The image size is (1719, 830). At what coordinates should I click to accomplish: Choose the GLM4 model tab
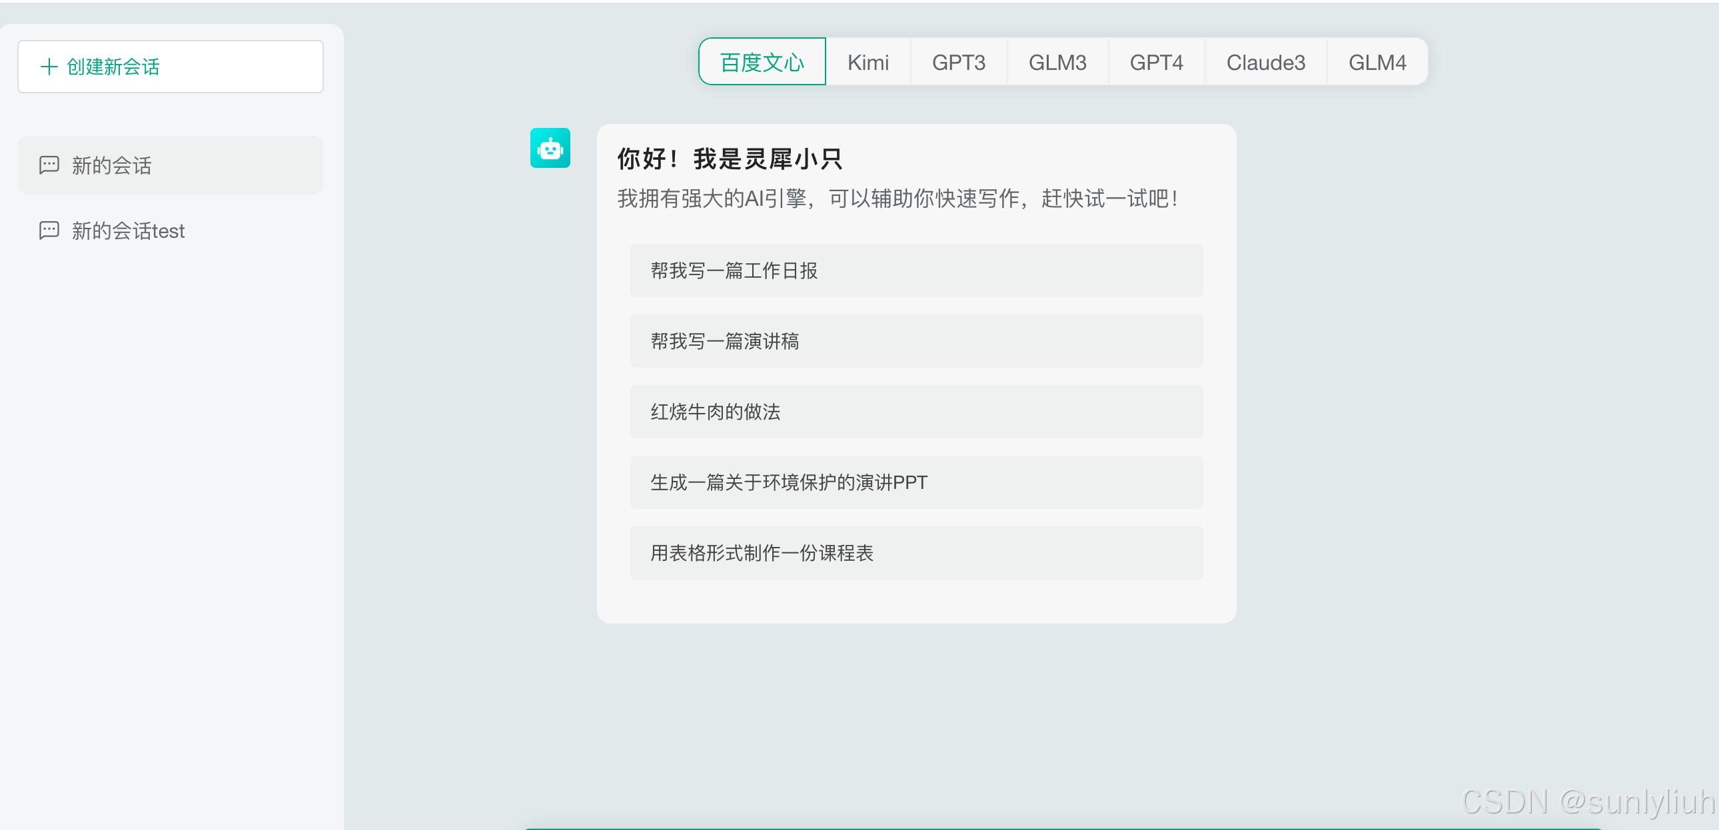coord(1377,62)
